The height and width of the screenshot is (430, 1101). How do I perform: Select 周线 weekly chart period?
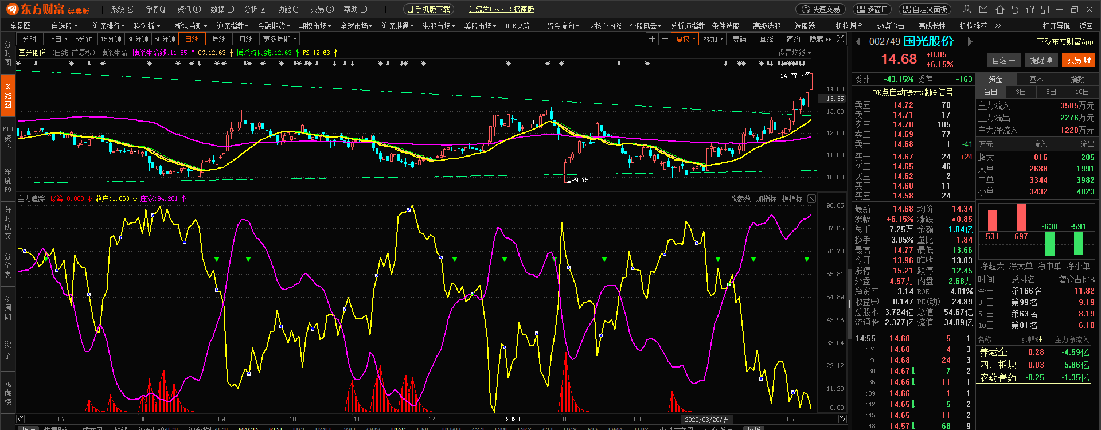[219, 39]
